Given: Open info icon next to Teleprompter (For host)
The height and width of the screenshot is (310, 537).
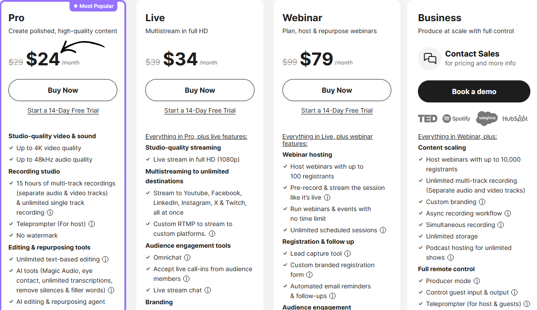Looking at the screenshot, I should (x=92, y=224).
